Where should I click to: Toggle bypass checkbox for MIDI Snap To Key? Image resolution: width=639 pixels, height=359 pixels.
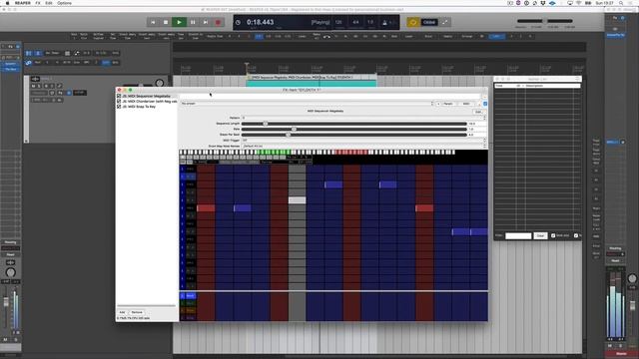[119, 107]
